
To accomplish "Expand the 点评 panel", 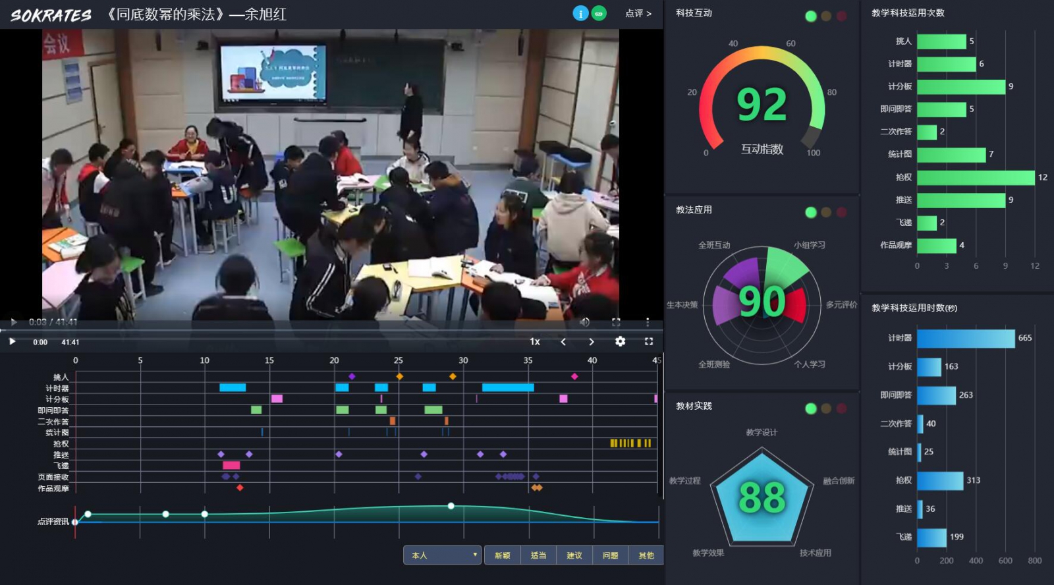I will [638, 13].
